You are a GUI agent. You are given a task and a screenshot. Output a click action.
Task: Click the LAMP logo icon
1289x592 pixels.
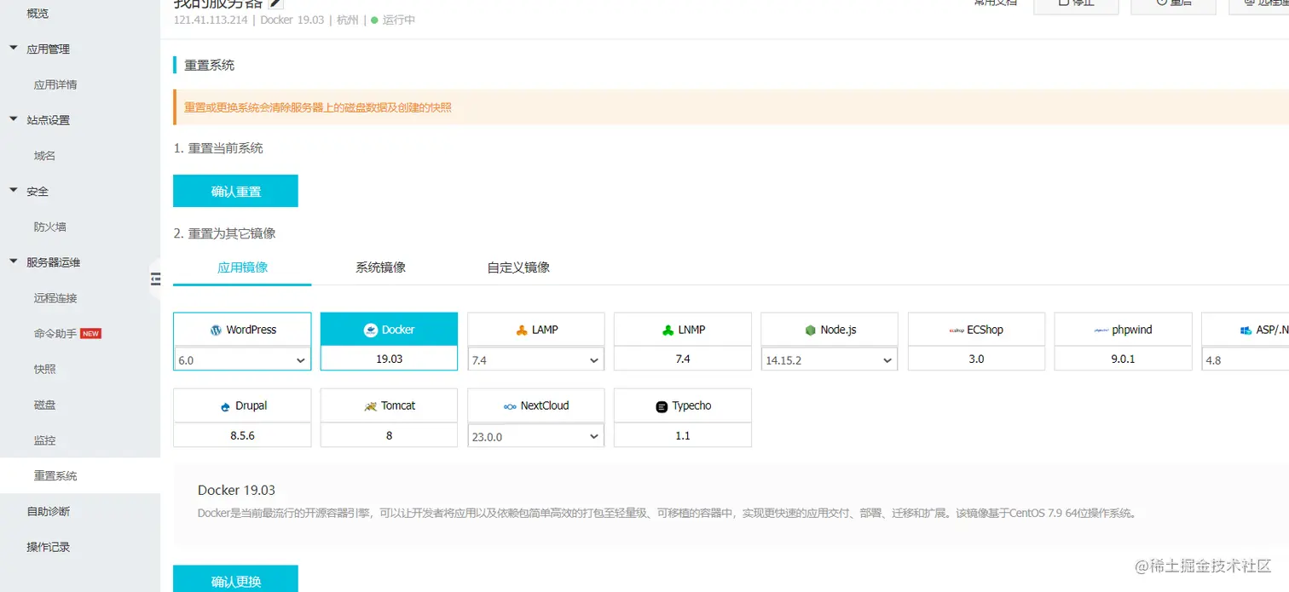pos(522,330)
